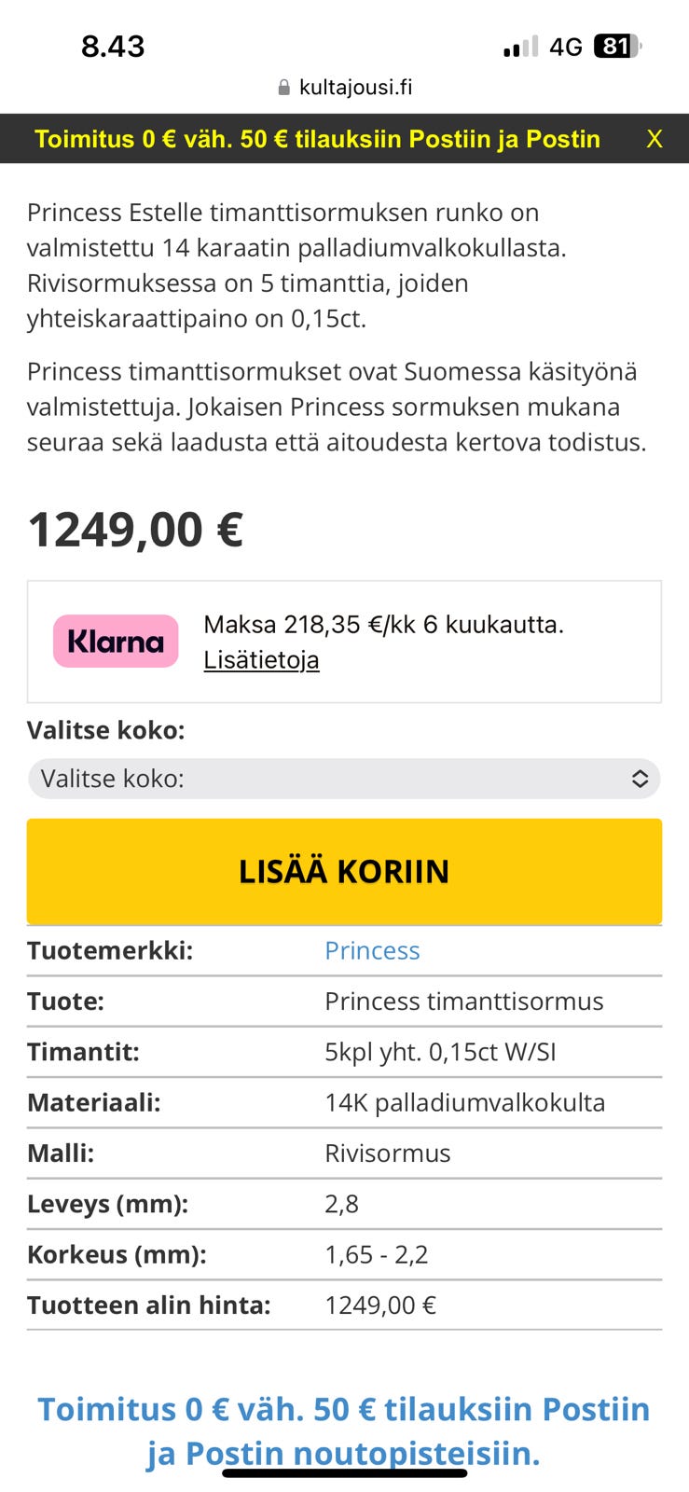Click the Timantit specification row

tap(344, 1052)
